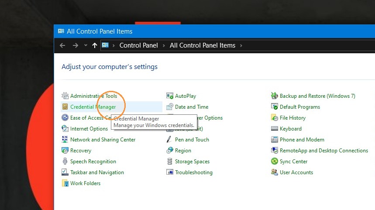The image size is (375, 210).
Task: Click the Control Panel address bar icon
Action: (x=105, y=45)
